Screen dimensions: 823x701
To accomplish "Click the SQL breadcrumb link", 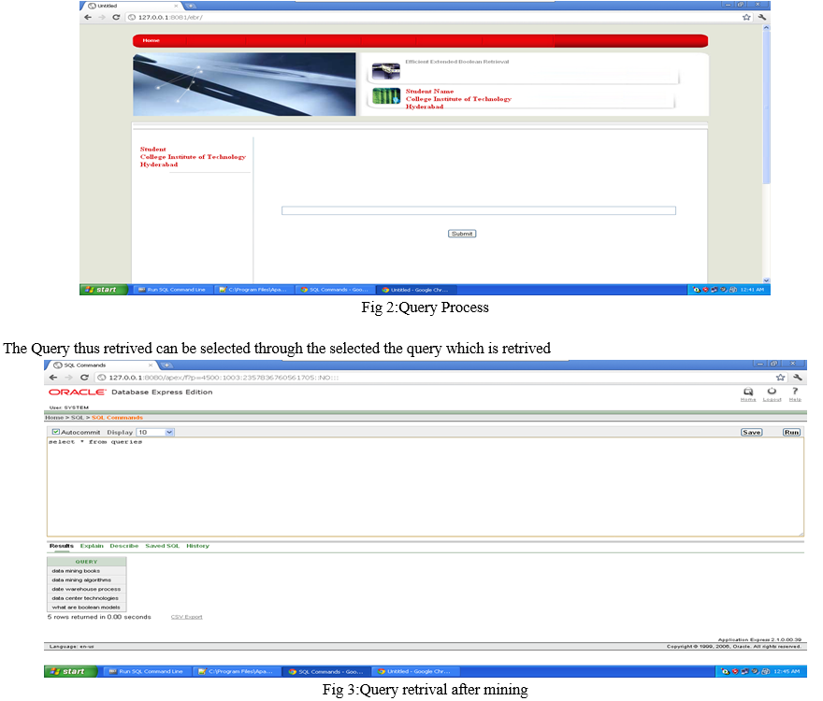I will point(77,418).
